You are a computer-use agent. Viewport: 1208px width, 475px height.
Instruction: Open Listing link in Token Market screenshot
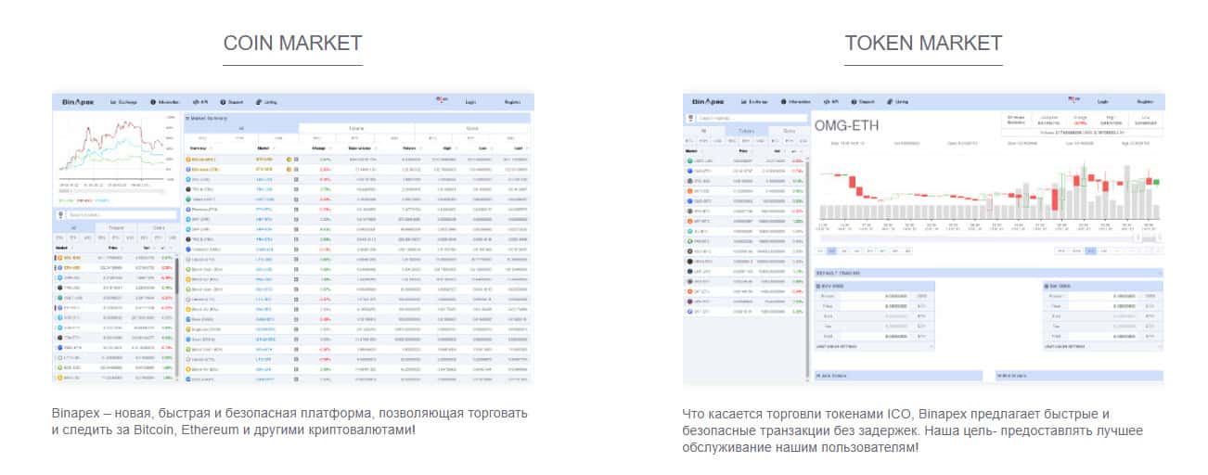pos(896,101)
